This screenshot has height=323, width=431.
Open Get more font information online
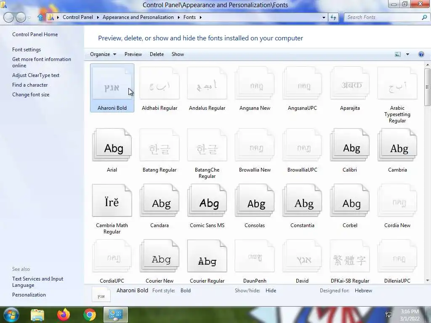click(42, 62)
